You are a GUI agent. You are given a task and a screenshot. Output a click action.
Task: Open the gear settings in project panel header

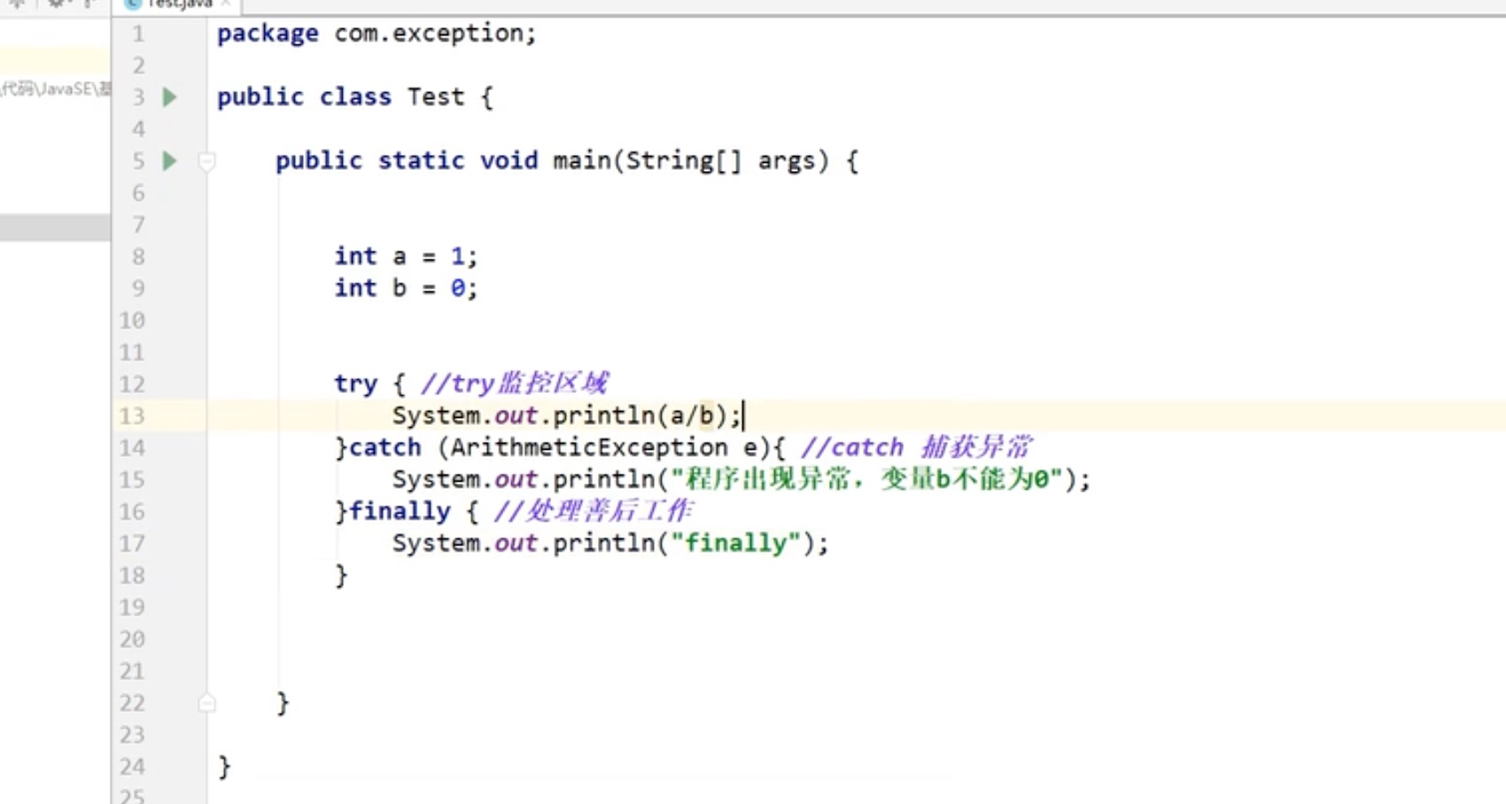[57, 4]
